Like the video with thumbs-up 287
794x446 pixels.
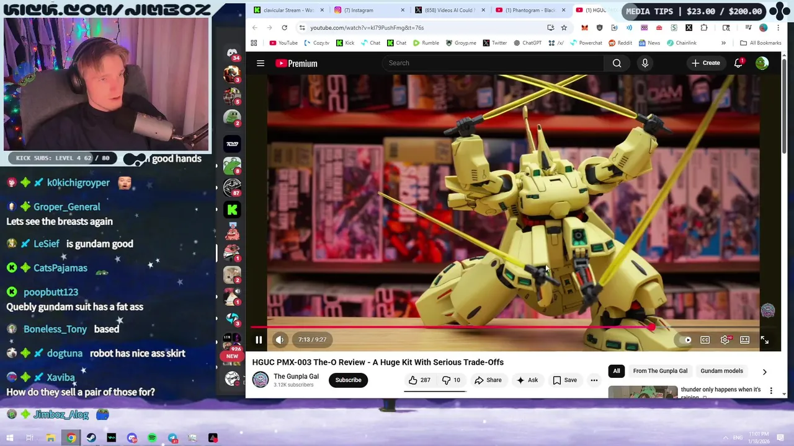(419, 380)
